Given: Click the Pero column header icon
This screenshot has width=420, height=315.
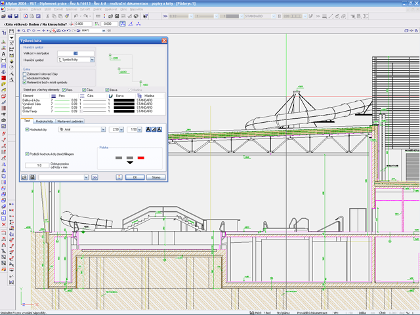Looking at the screenshot, I should [x=54, y=96].
